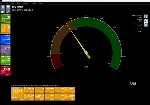This screenshot has width=150, height=105.
Task: Click the 'Chart Last Updated' notice text
Action: pos(35,86)
